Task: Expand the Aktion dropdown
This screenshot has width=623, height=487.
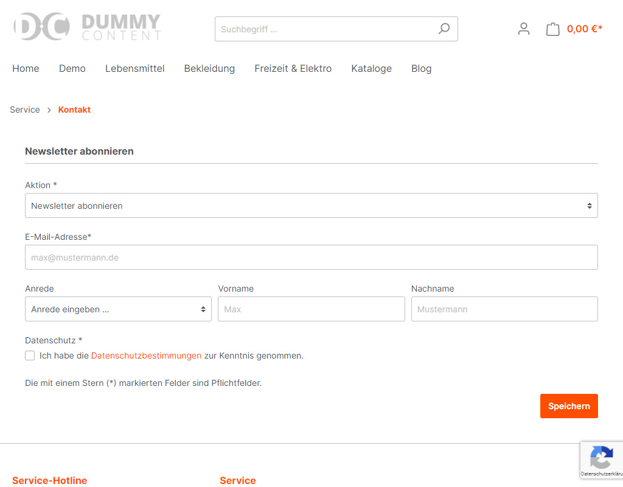Action: click(311, 206)
